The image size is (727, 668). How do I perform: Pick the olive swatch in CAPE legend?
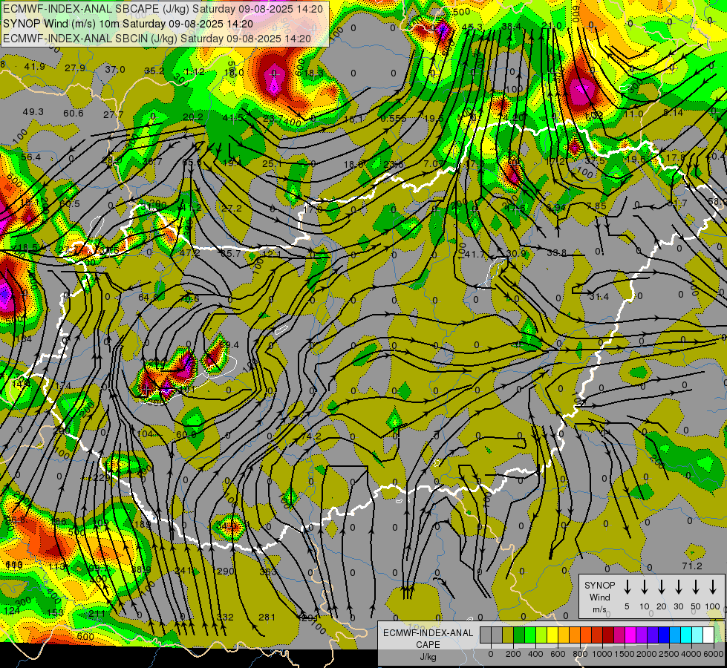pos(508,635)
